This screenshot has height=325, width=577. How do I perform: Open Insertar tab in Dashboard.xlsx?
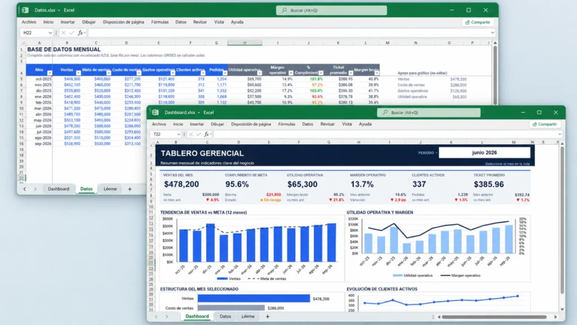(197, 124)
